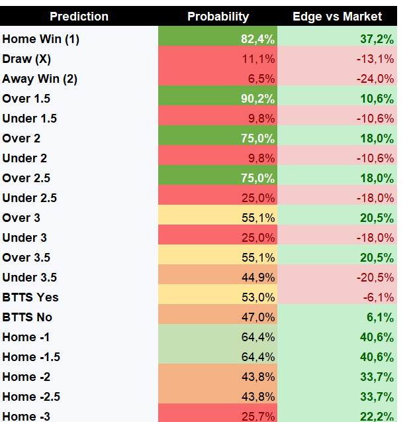Click the 25,7% Home -3 probability

coord(218,413)
